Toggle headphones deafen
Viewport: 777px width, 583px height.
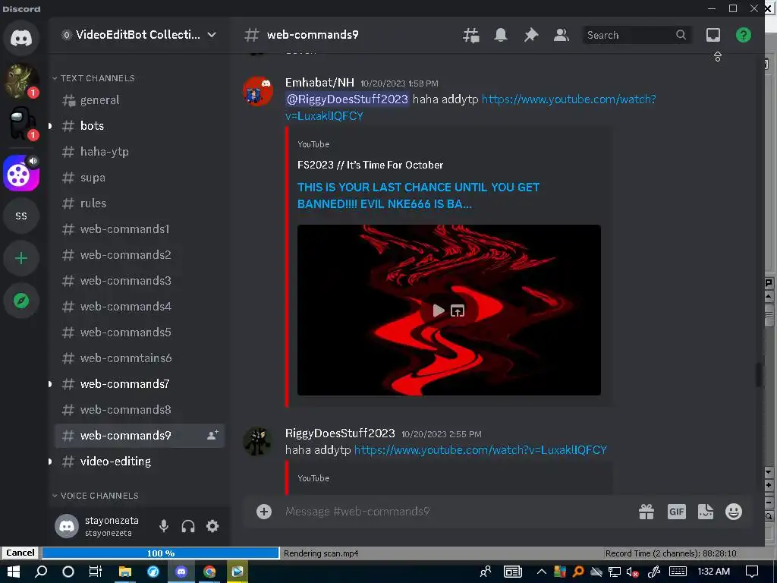(x=188, y=526)
